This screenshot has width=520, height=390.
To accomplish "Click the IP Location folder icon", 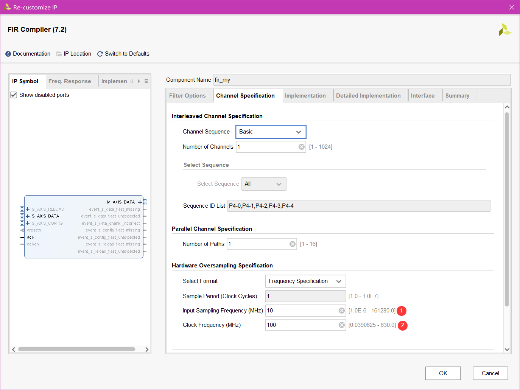I will click(x=59, y=54).
